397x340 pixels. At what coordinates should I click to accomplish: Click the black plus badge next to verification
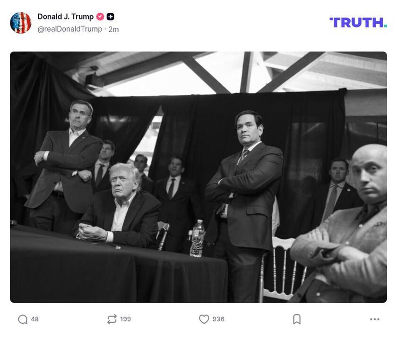pos(109,16)
